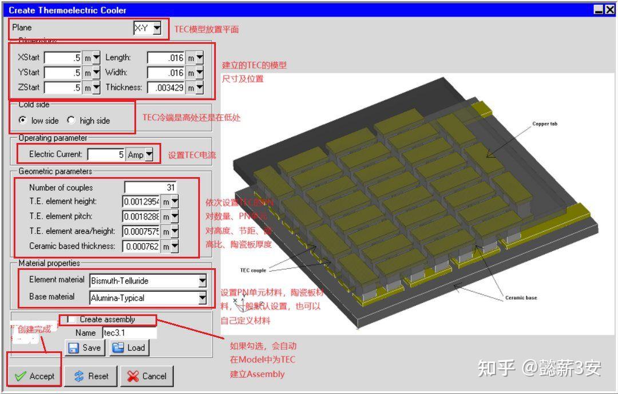Click the Electric Current value field
The image size is (618, 394).
106,154
